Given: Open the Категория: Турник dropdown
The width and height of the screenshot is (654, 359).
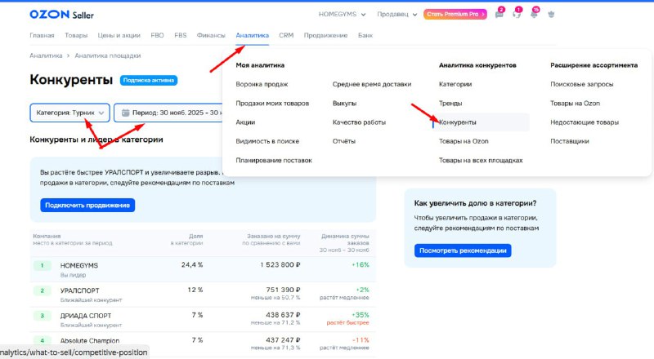Looking at the screenshot, I should (x=70, y=113).
